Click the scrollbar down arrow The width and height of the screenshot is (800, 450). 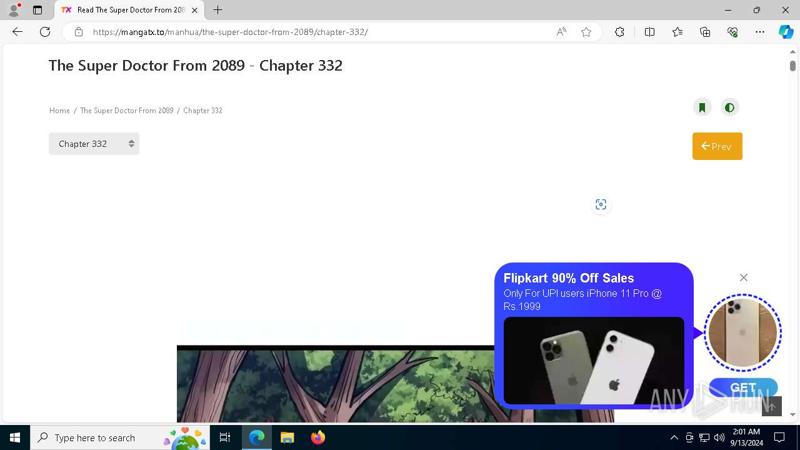pos(792,414)
